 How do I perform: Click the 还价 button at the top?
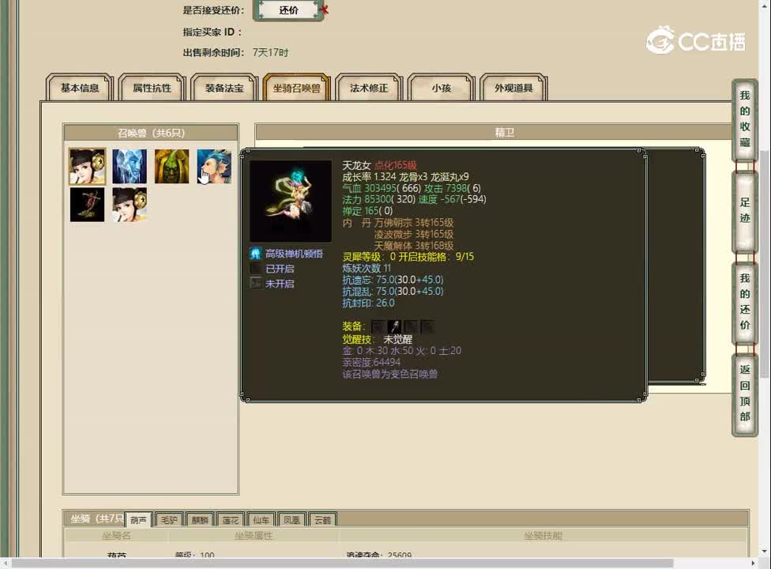coord(289,10)
